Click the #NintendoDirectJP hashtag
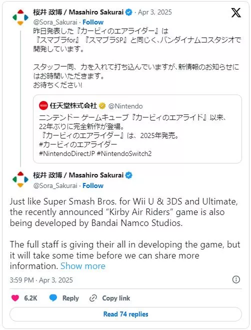The height and width of the screenshot is (330, 251). click(x=67, y=153)
